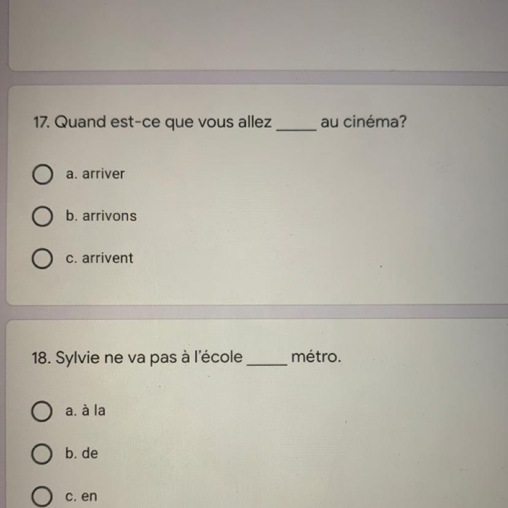Choose the 'b. de' radio circle
The height and width of the screenshot is (508, 508).
tap(41, 453)
